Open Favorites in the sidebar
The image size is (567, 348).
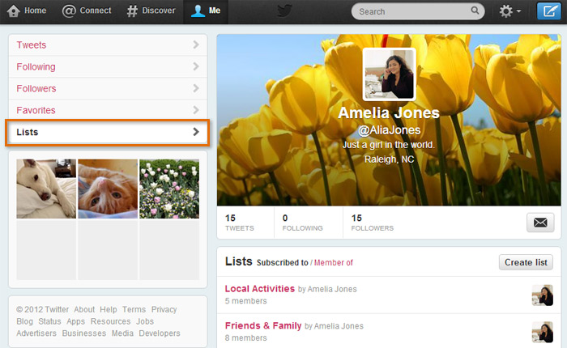(x=108, y=110)
